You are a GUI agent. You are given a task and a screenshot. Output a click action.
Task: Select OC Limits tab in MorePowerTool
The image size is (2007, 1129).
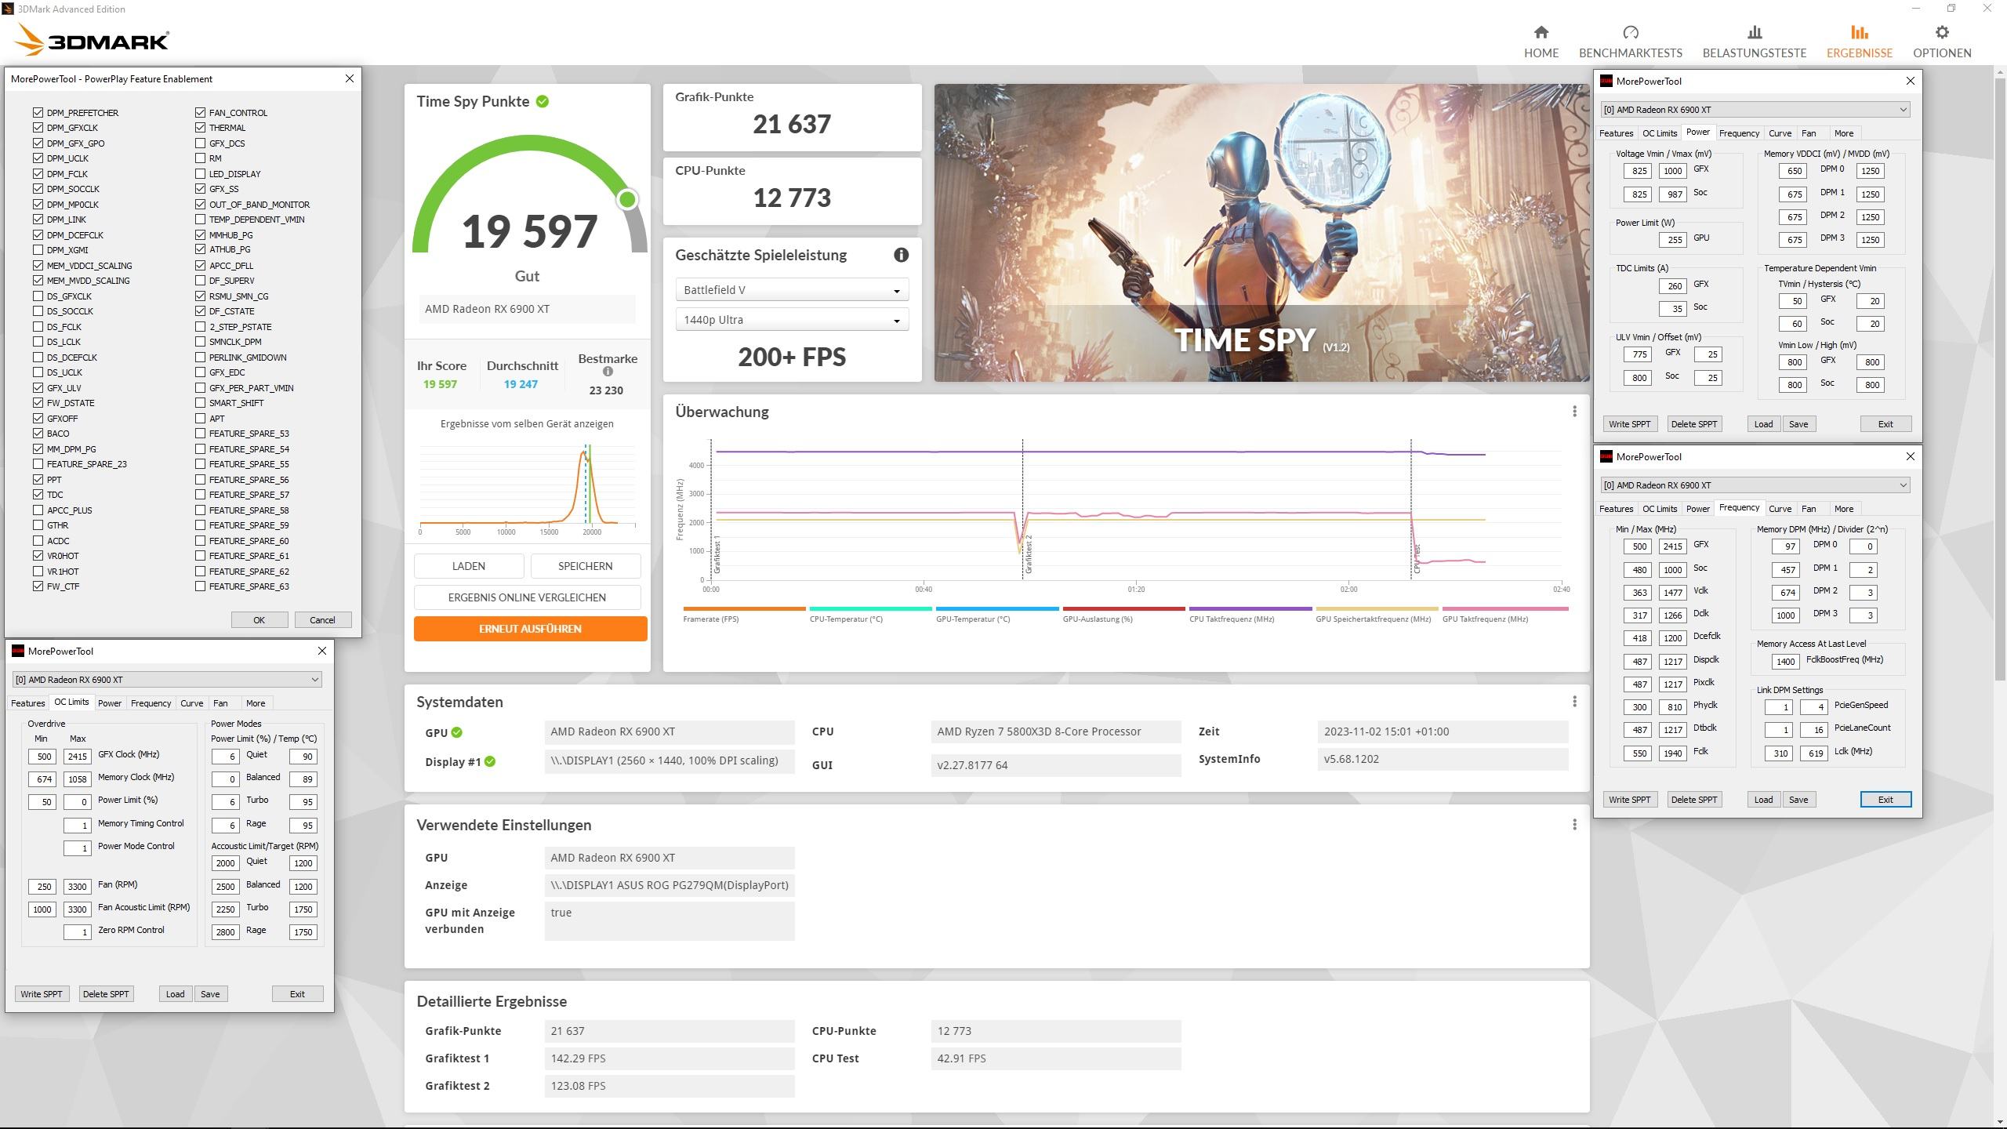coord(71,703)
